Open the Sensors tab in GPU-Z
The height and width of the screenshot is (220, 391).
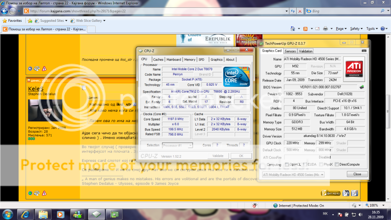pos(290,51)
